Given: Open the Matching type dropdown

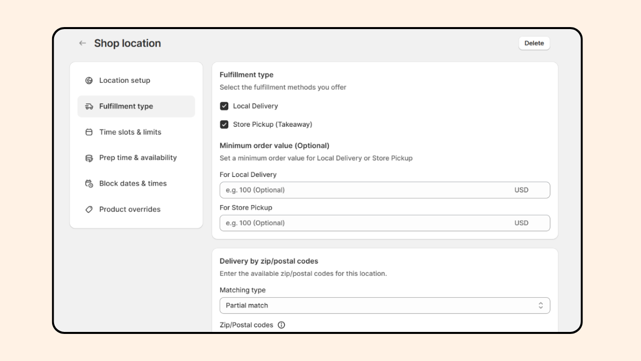Looking at the screenshot, I should pos(385,305).
